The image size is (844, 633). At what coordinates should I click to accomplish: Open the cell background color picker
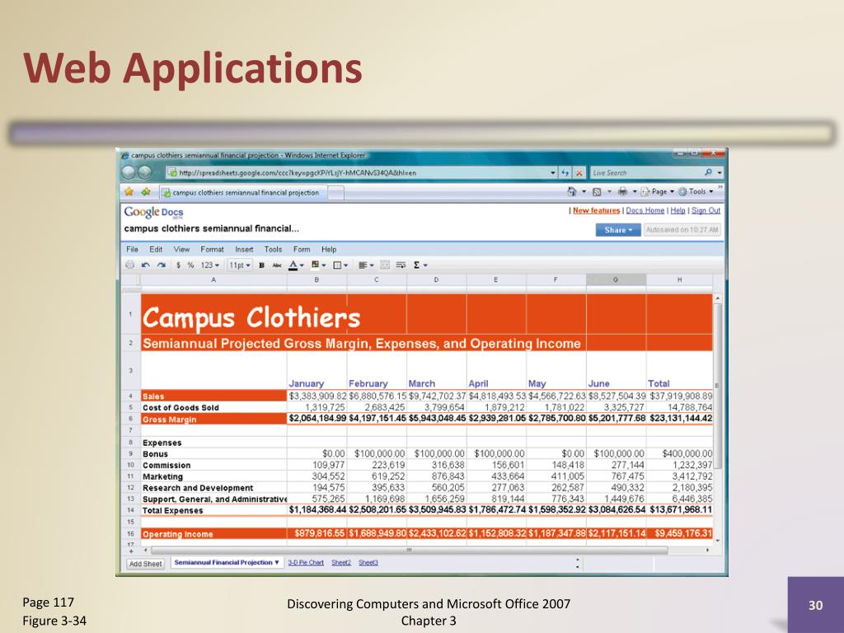(x=319, y=265)
